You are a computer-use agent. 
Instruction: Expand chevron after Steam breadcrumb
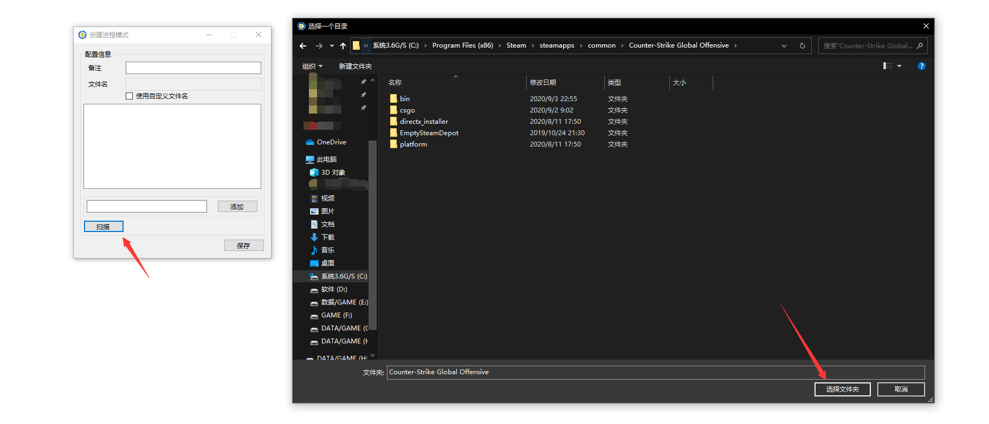(533, 45)
